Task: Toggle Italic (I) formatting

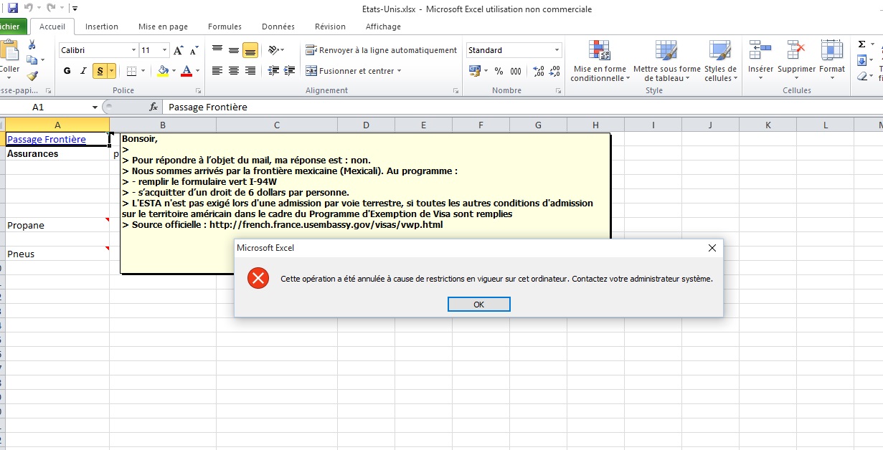Action: coord(83,71)
